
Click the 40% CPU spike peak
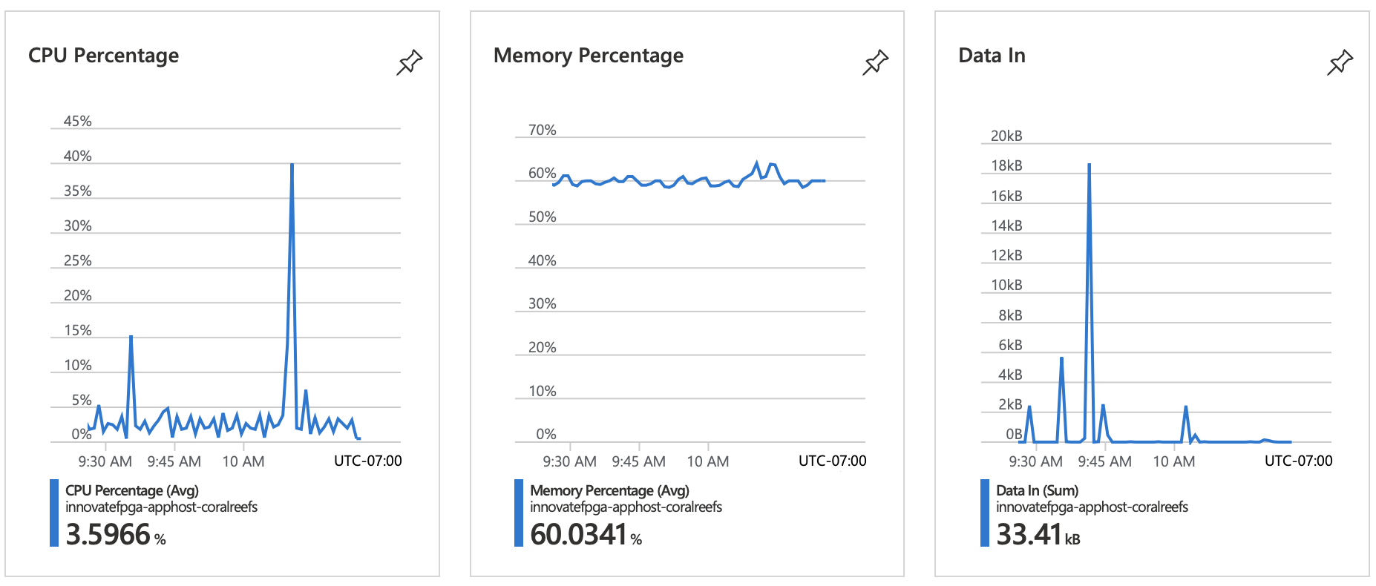pyautogui.click(x=292, y=165)
